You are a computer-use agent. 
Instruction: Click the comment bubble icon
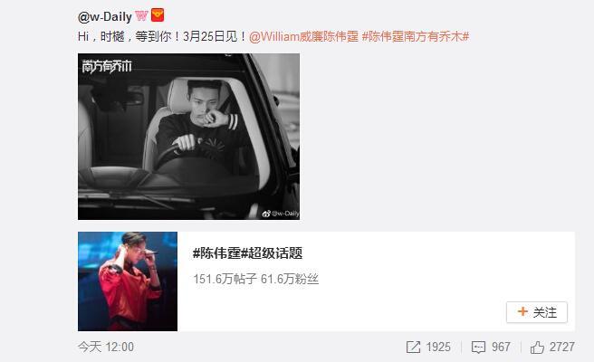click(478, 347)
